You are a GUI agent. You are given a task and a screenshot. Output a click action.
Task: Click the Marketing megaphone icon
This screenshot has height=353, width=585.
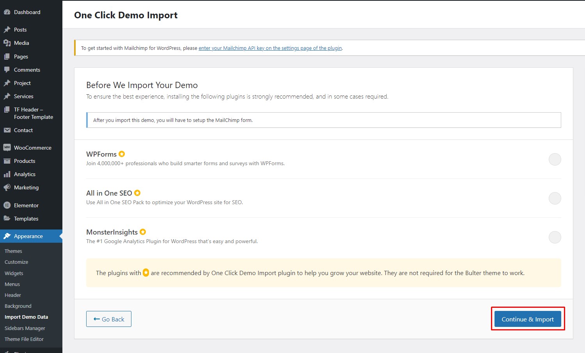tap(7, 187)
